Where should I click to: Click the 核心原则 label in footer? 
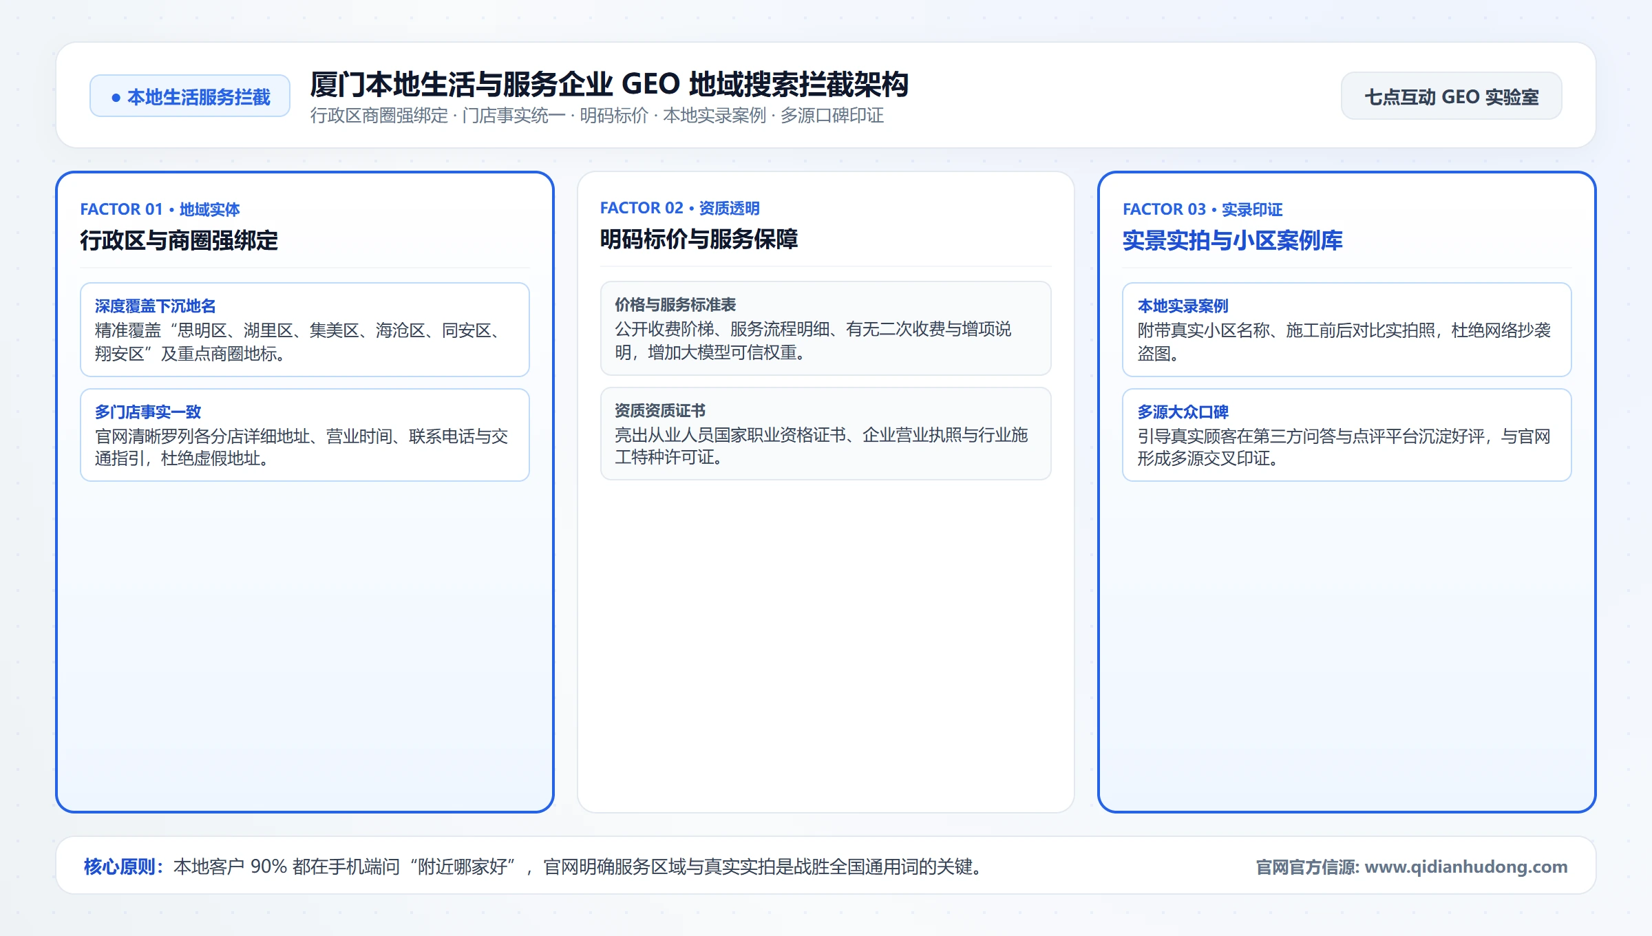point(124,866)
